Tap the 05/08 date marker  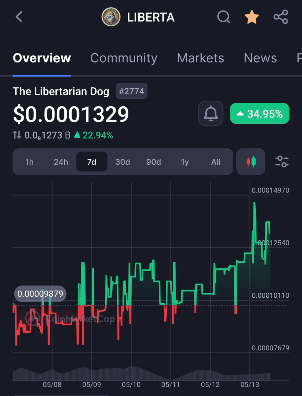(x=52, y=385)
